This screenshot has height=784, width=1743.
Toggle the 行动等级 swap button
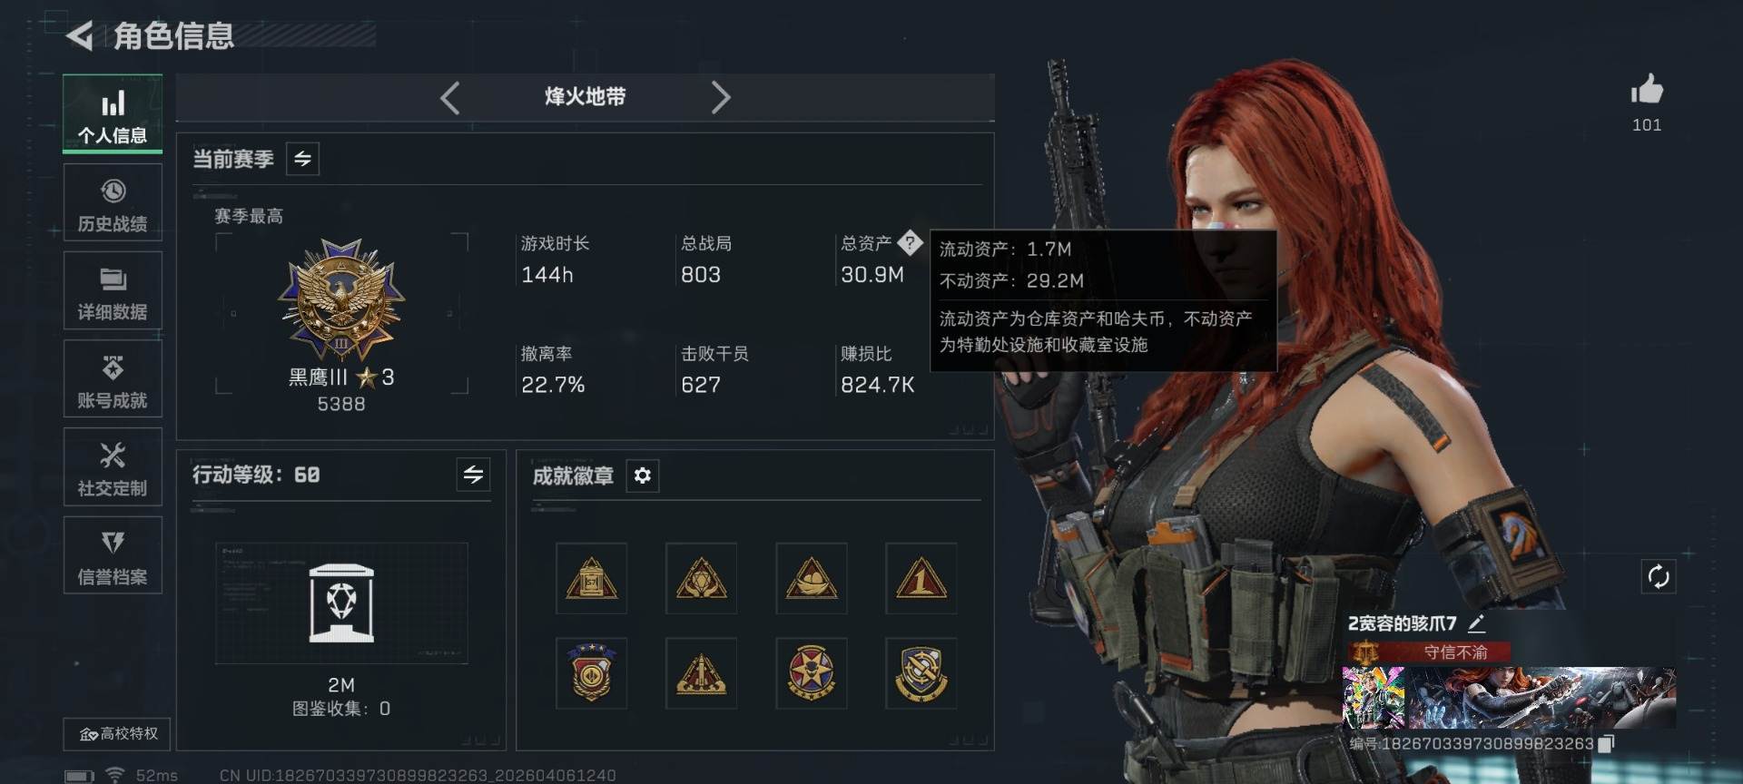[473, 475]
